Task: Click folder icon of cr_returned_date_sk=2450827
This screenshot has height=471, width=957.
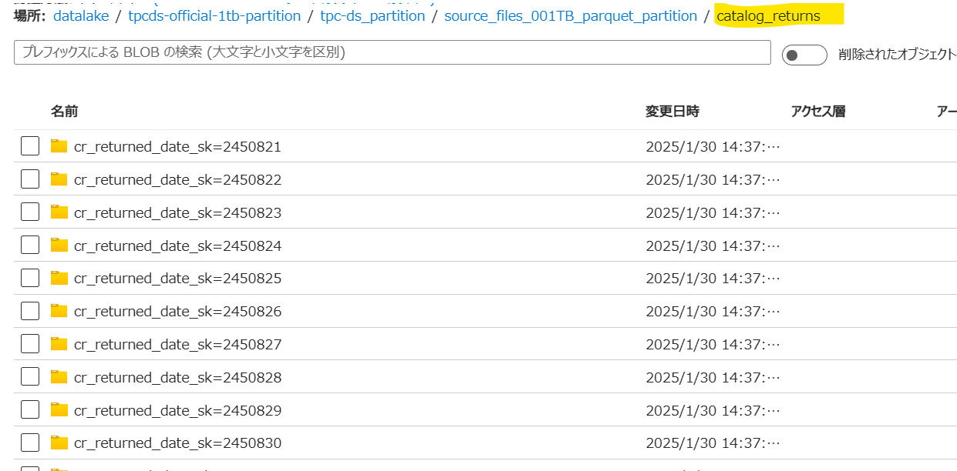Action: click(59, 344)
